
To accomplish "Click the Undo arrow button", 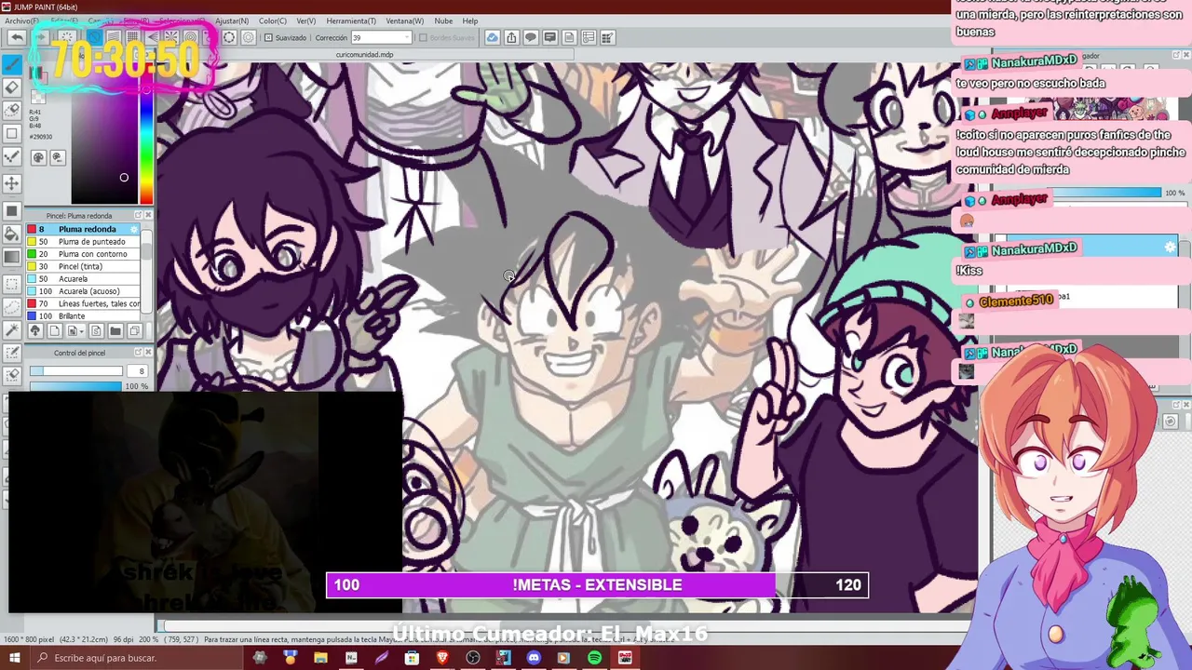I will tap(17, 37).
